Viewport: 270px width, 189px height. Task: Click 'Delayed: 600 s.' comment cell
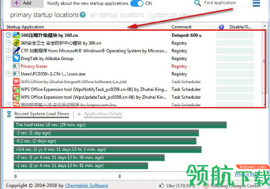tap(187, 35)
